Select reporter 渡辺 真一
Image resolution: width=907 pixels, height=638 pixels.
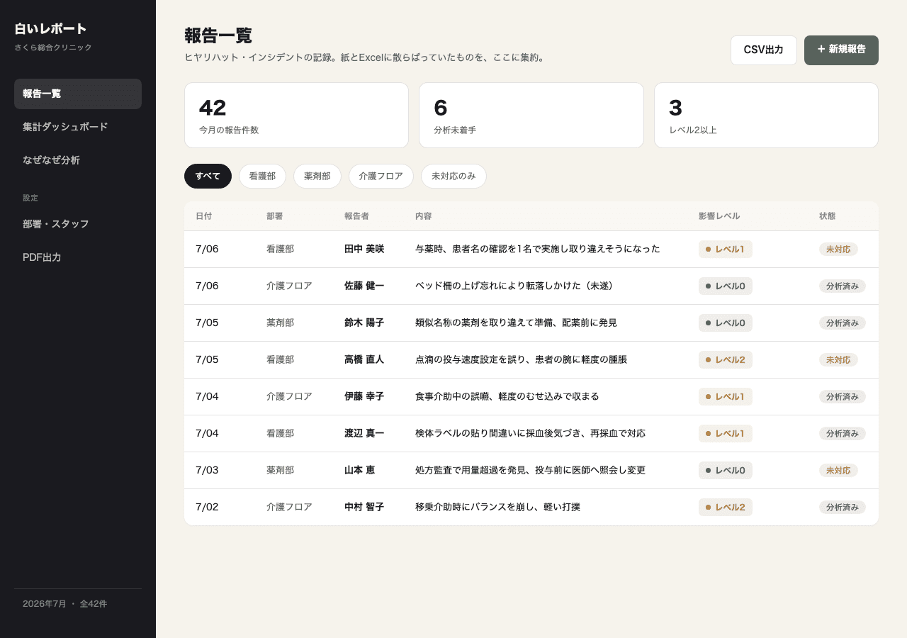[364, 433]
